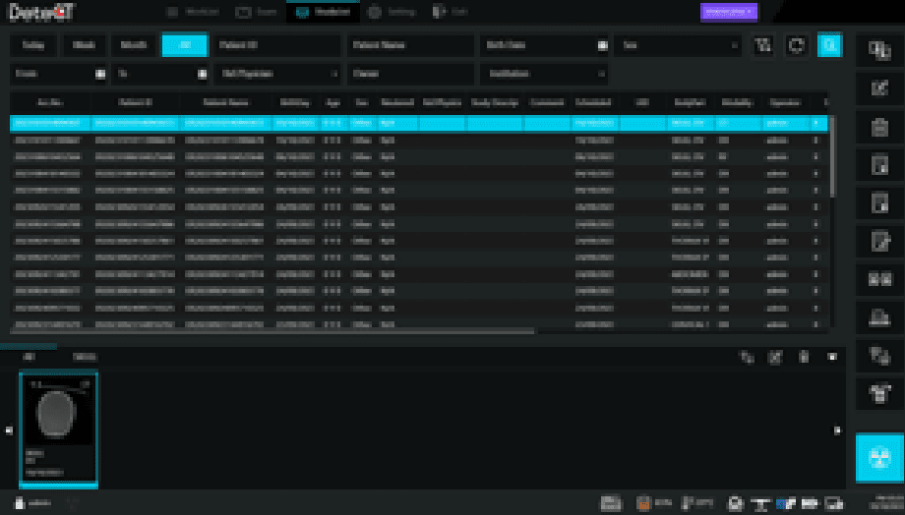This screenshot has height=515, width=905.
Task: Expand the Sex dropdown
Action: [x=735, y=45]
